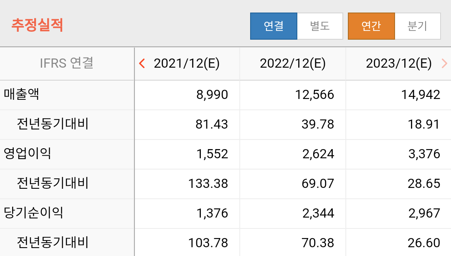Click the 2022/12(E) column header
The width and height of the screenshot is (451, 256).
coord(293,63)
